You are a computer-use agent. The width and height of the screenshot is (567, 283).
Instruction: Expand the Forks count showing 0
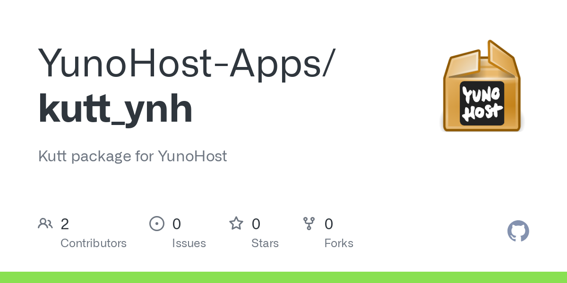329,224
